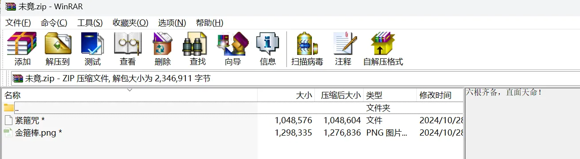Screen dimensions: 580x159
Task: Click the Add (添加) toolbar icon
Action: (22, 49)
